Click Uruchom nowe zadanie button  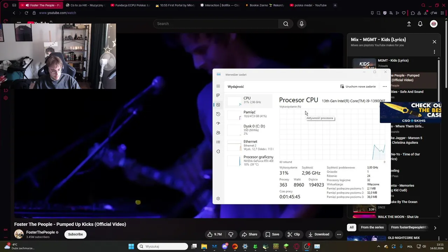(358, 86)
